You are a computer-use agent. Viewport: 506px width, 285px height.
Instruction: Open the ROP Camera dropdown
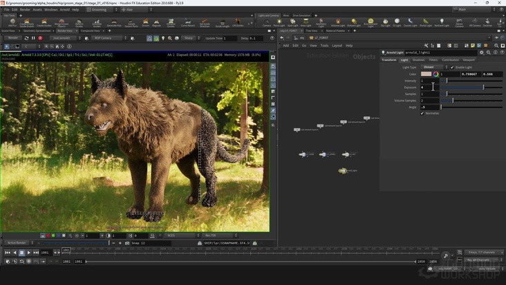(109, 38)
